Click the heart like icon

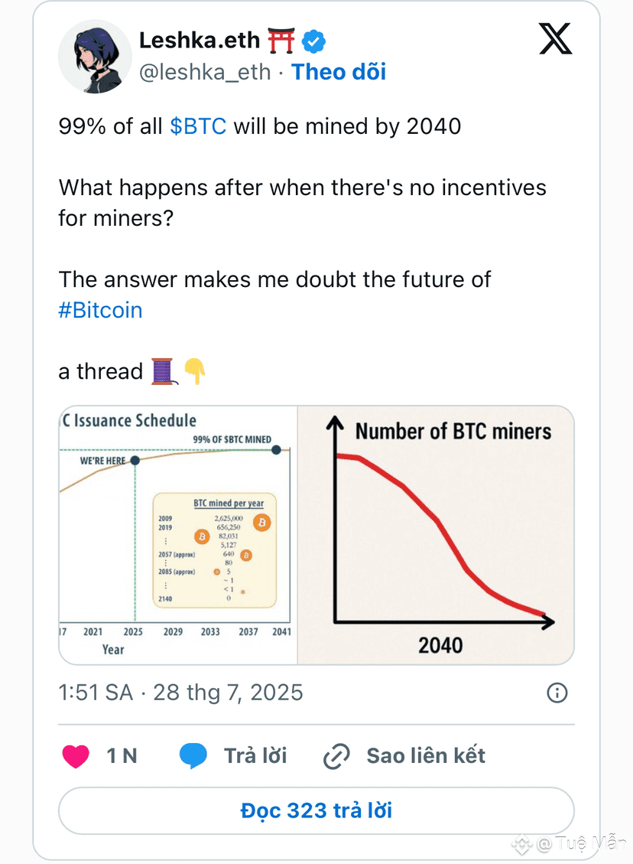pyautogui.click(x=76, y=755)
